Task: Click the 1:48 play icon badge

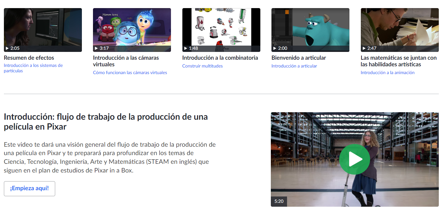Action: [x=191, y=48]
